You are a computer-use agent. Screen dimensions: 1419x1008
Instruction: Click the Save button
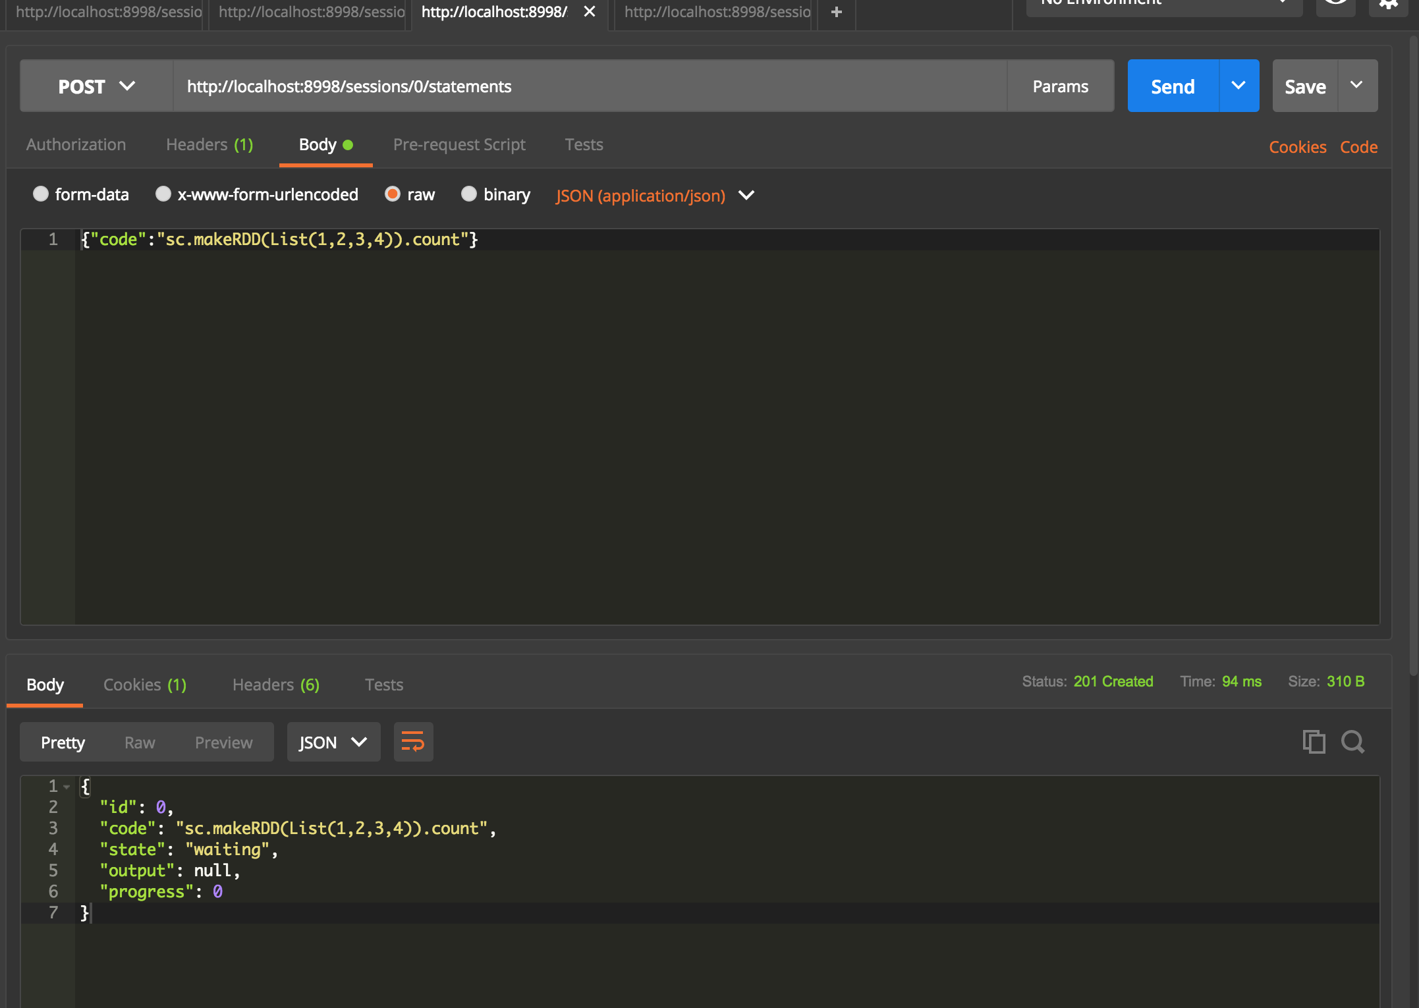[1305, 86]
